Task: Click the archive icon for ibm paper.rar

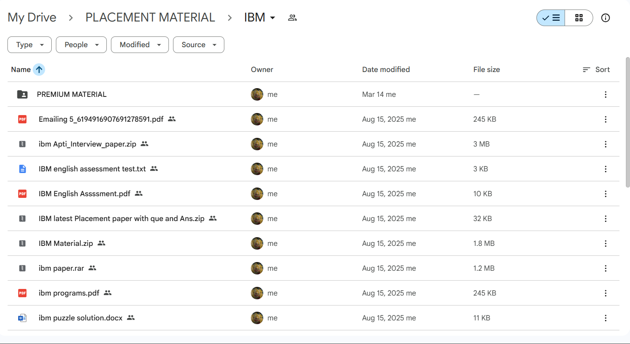Action: [x=22, y=268]
